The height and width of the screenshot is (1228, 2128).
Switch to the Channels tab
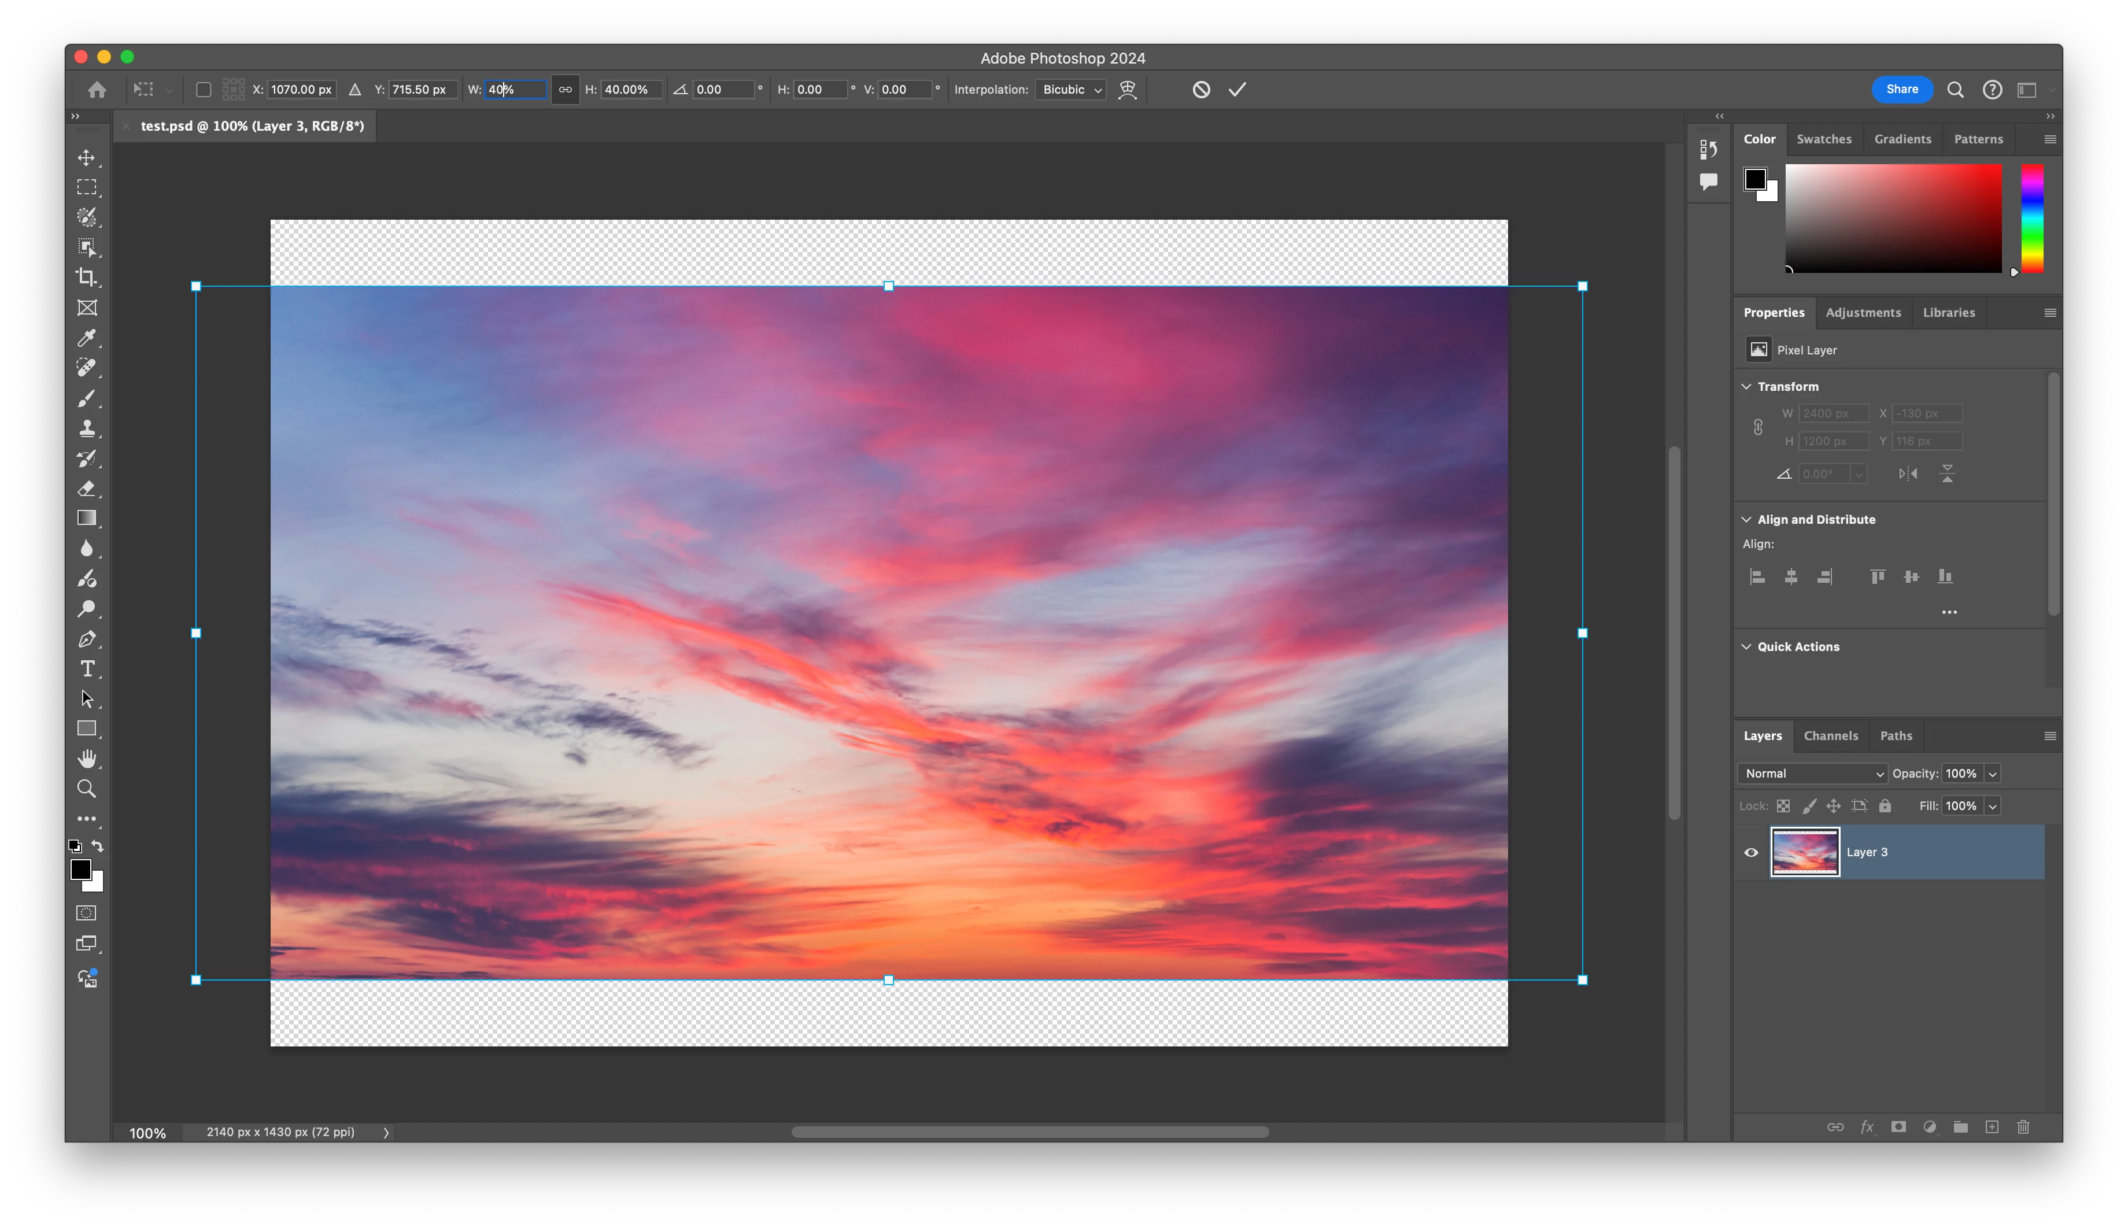(1830, 735)
